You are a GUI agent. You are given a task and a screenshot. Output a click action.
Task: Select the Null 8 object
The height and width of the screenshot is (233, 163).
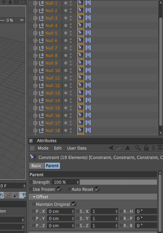point(51,55)
